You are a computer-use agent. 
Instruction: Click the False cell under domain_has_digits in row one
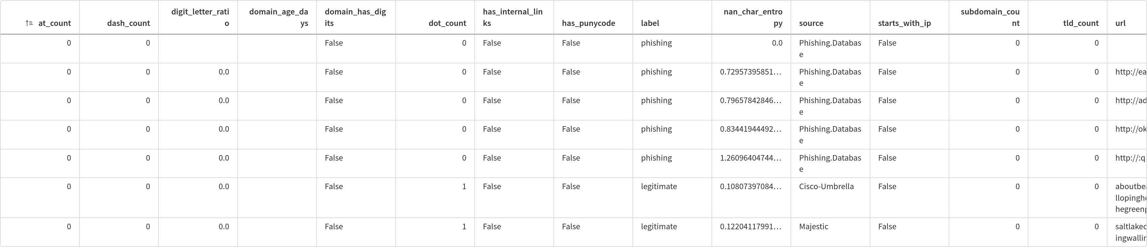coord(334,43)
